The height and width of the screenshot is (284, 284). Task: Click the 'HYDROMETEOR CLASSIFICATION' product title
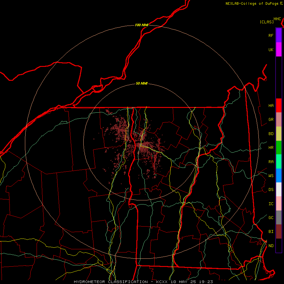(111, 282)
